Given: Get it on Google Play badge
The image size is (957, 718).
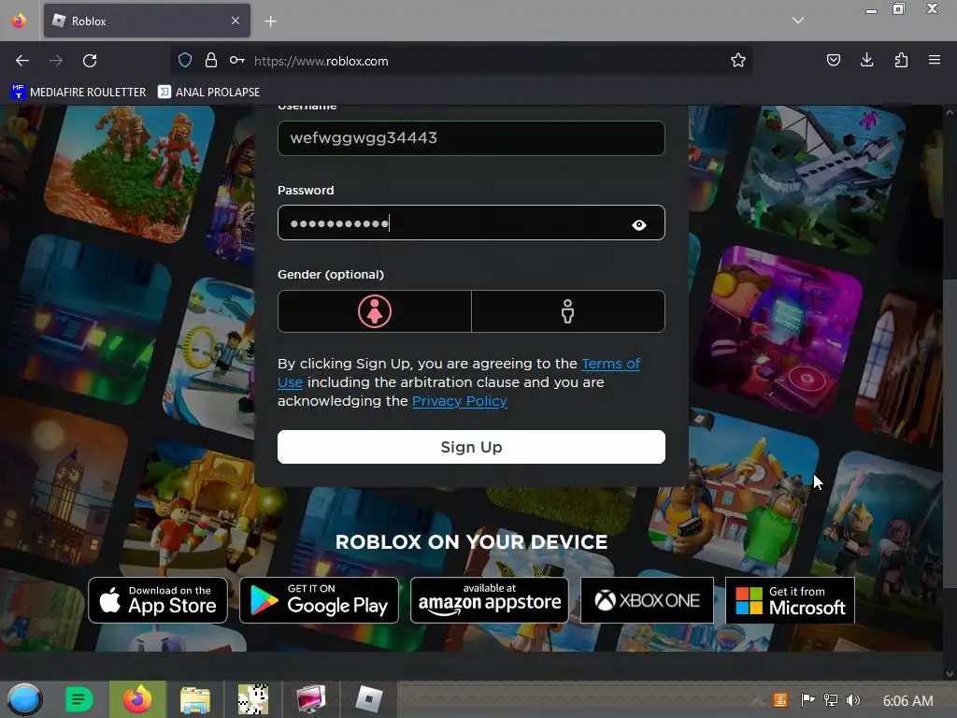Looking at the screenshot, I should [320, 600].
